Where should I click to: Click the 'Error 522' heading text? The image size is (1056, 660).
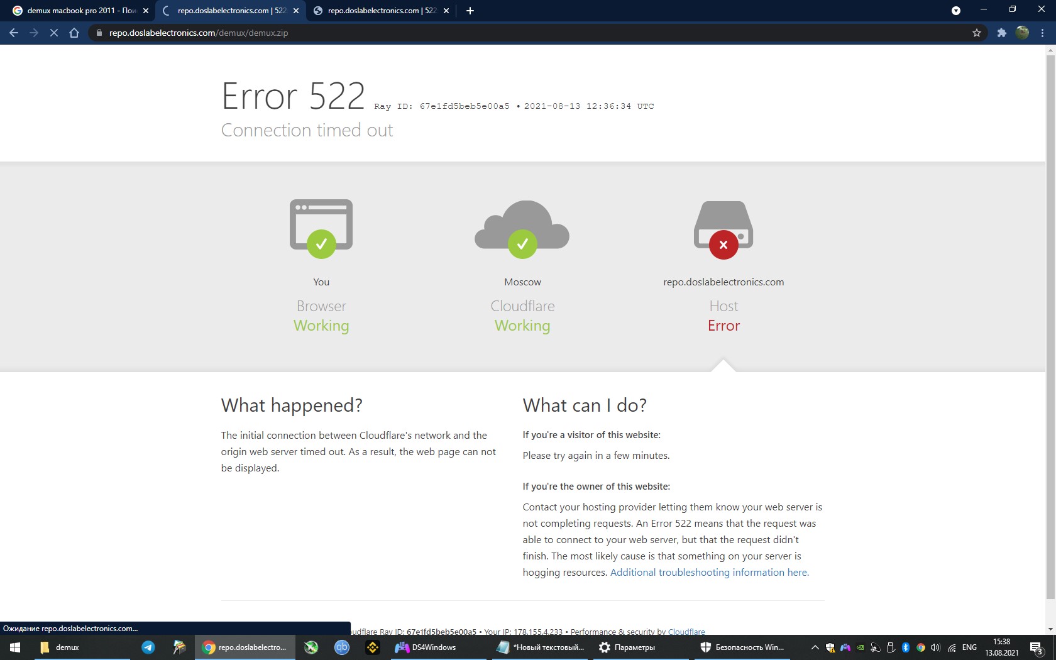coord(293,96)
